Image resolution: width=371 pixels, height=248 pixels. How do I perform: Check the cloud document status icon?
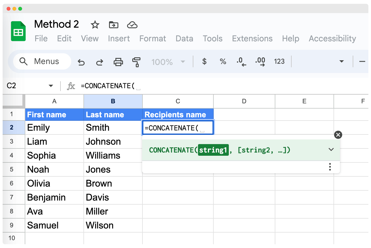point(132,25)
